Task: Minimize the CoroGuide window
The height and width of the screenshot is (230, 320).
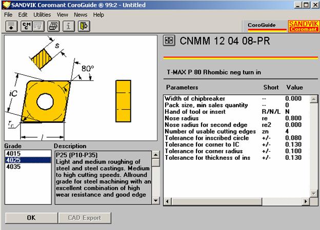Action: (x=298, y=5)
